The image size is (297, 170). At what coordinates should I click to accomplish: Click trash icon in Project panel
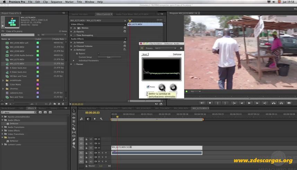tap(63, 104)
